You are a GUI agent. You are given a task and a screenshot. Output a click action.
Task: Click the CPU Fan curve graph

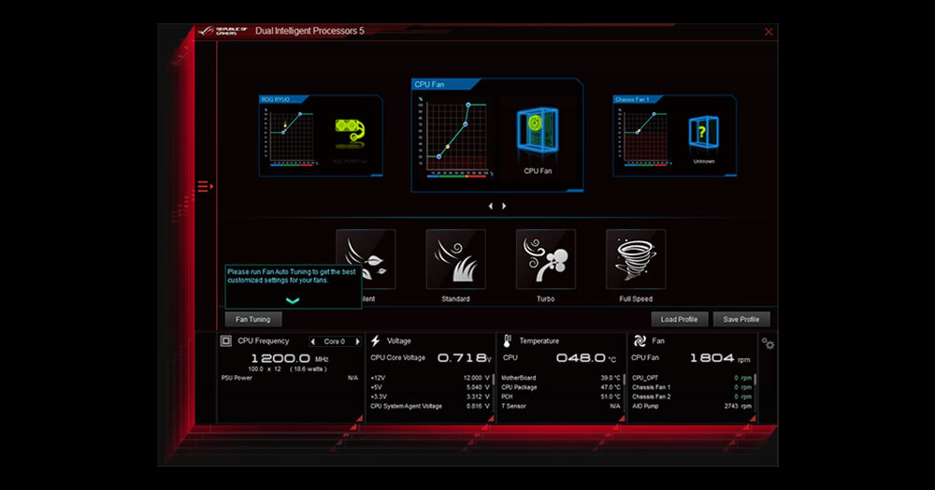[x=454, y=137]
